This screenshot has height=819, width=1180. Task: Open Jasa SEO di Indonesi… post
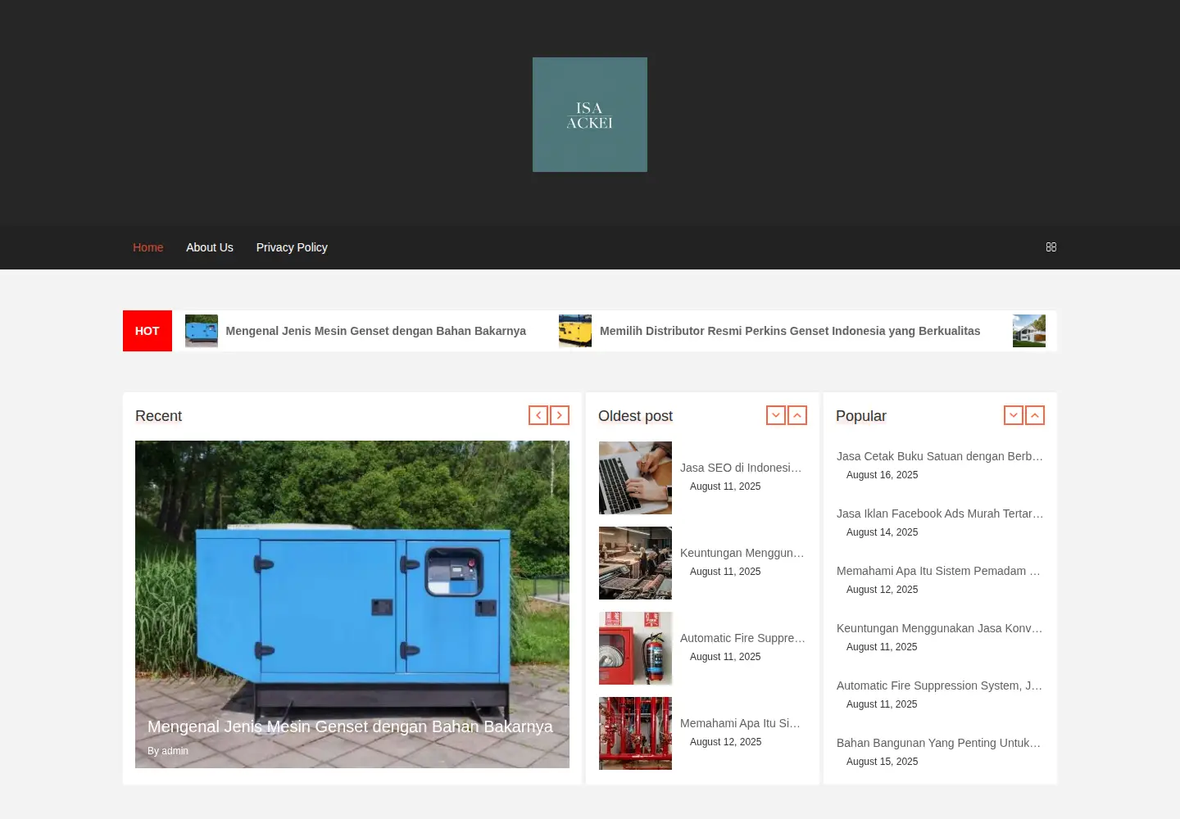(741, 468)
